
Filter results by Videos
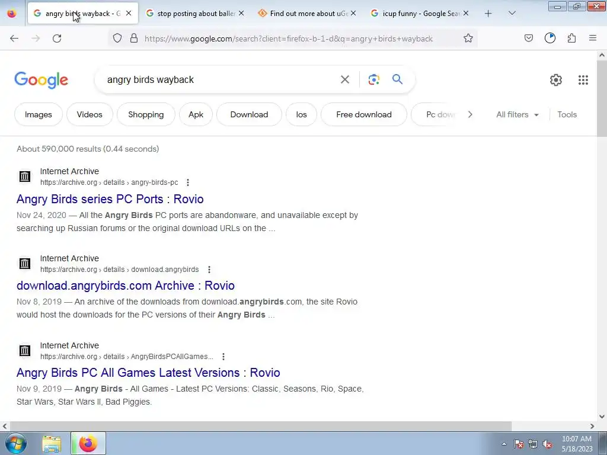point(90,114)
